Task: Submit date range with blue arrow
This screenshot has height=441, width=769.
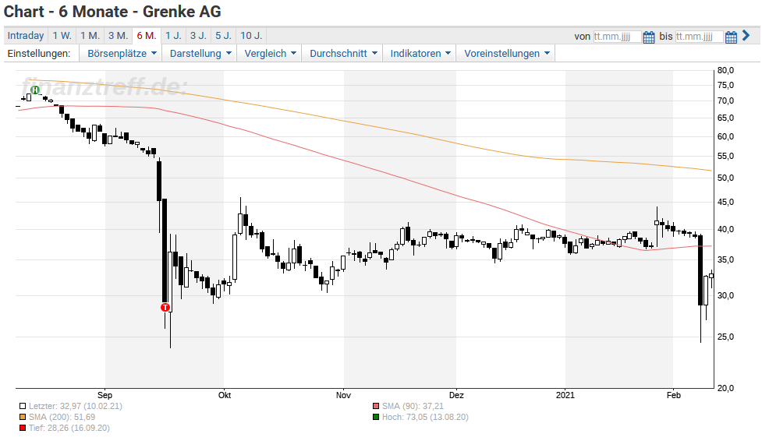Action: 746,35
